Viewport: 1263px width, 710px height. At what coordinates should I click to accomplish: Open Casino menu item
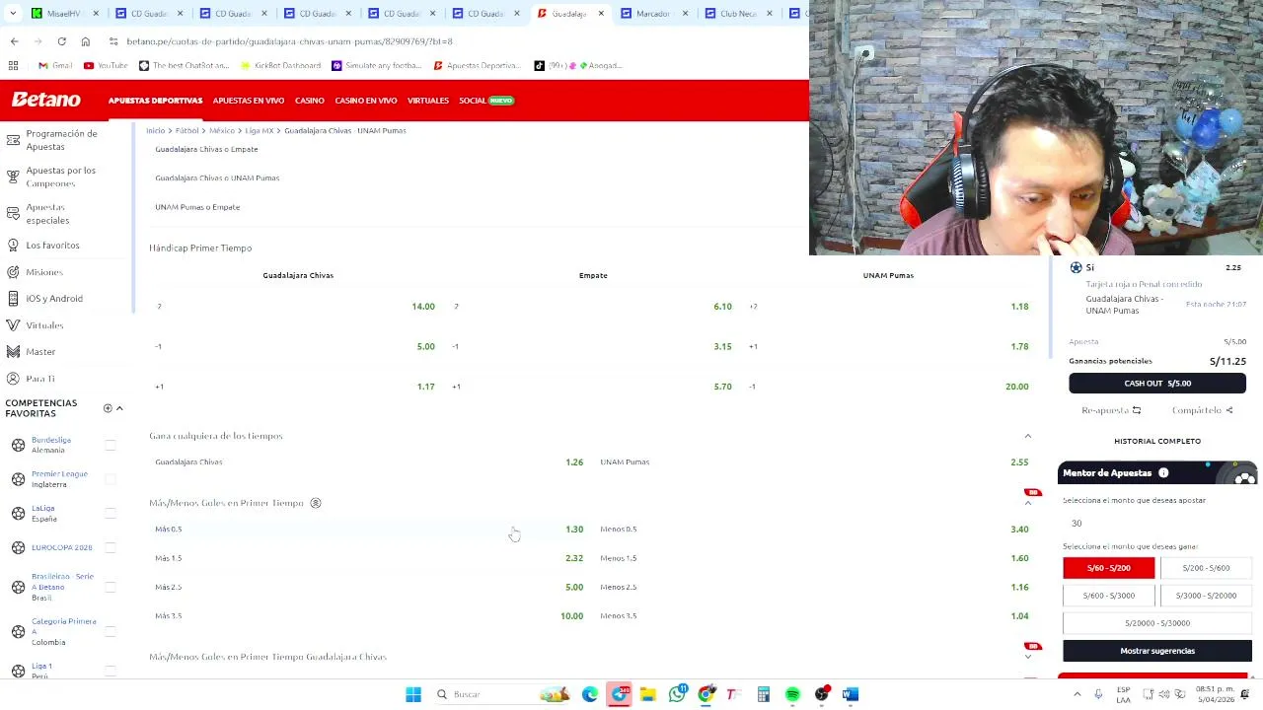(310, 101)
